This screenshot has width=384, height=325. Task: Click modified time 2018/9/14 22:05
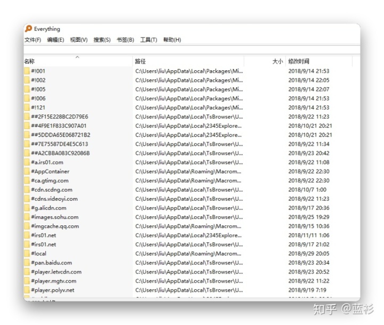click(309, 80)
